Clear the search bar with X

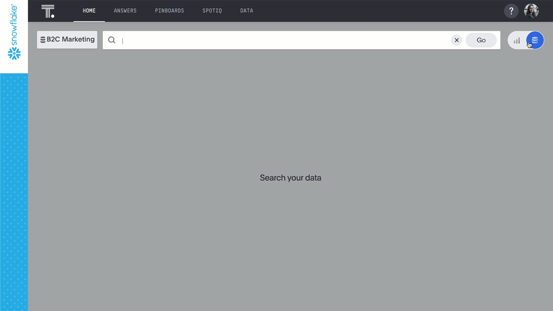(457, 40)
